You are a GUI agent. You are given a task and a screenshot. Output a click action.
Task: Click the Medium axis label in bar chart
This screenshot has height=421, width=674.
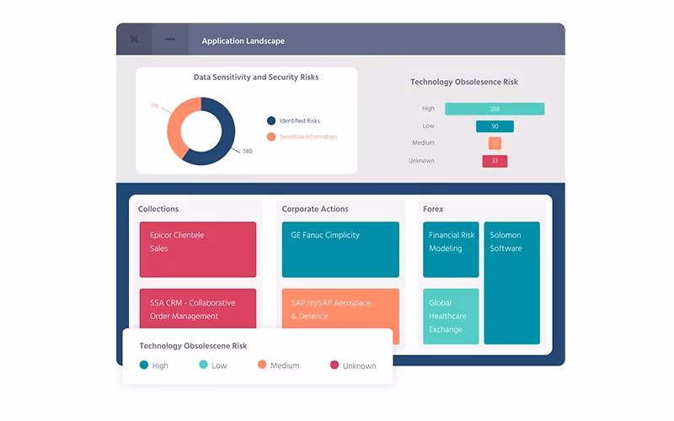(x=424, y=142)
